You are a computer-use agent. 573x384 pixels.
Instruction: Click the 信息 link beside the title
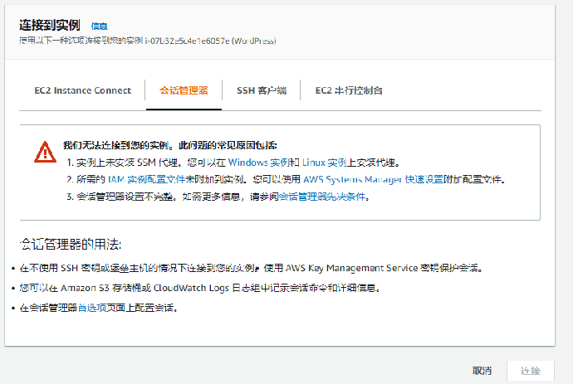[x=99, y=27]
